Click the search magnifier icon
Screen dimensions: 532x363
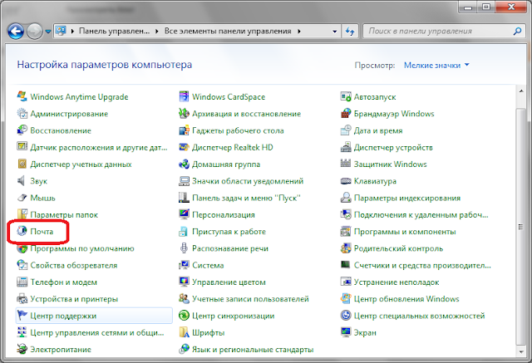coord(517,32)
